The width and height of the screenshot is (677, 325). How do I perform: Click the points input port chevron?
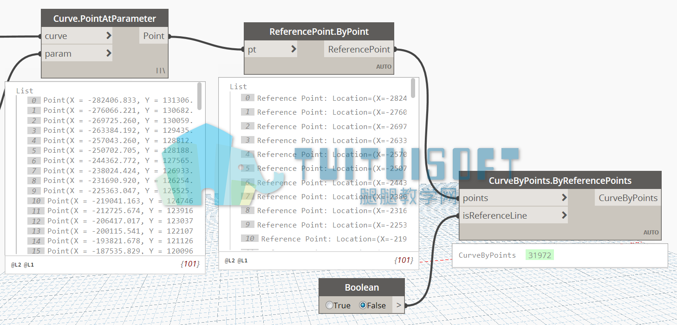[564, 198]
